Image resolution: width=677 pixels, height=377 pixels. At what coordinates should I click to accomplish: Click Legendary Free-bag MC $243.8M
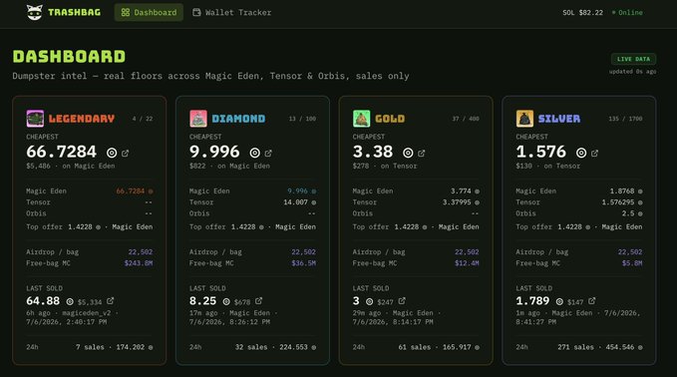[139, 263]
